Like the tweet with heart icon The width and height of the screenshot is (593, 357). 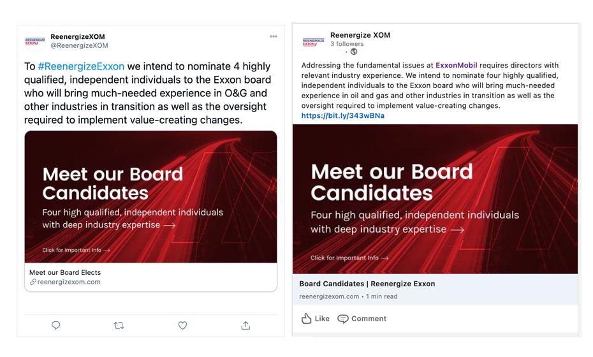click(182, 325)
